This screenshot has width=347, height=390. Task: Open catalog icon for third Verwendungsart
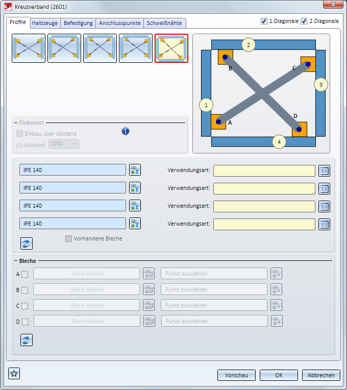(325, 206)
